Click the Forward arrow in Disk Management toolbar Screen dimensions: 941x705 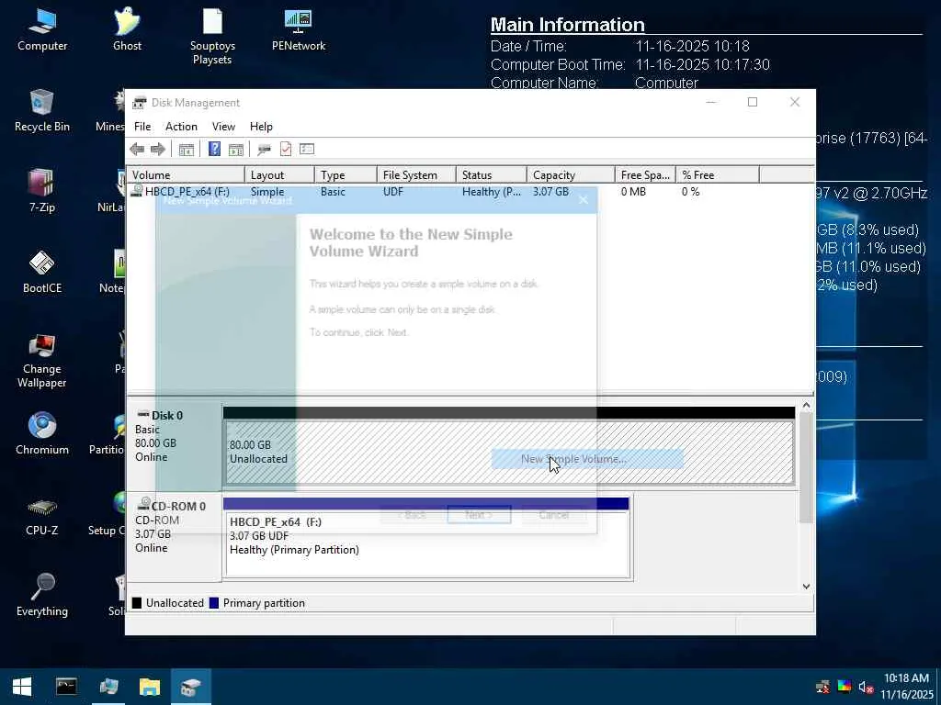pos(158,150)
